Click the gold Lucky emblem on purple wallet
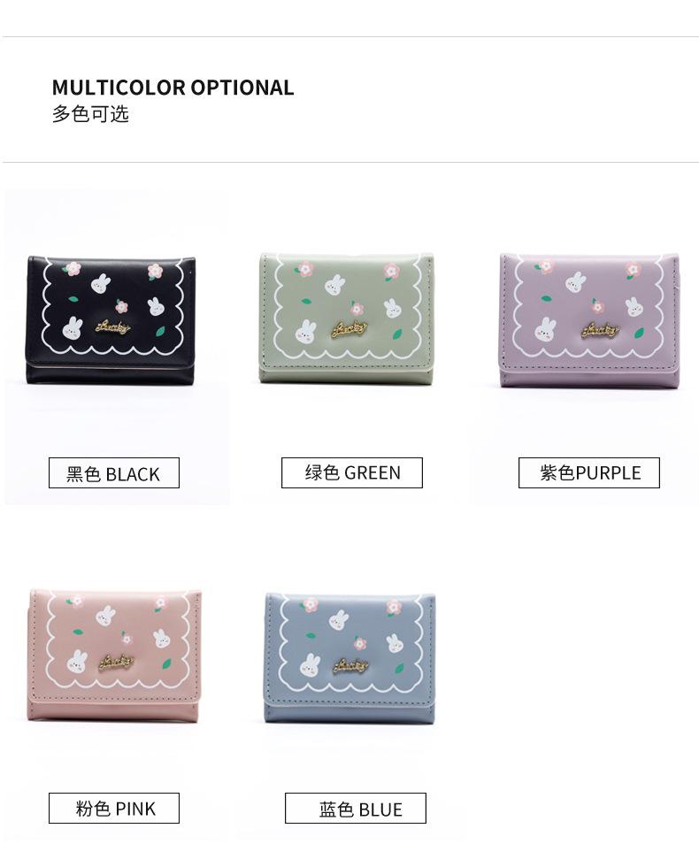 pyautogui.click(x=599, y=330)
